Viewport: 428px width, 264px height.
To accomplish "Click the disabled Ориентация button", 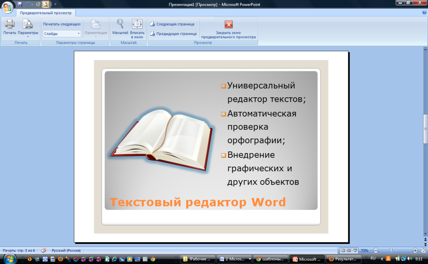I will 96,28.
